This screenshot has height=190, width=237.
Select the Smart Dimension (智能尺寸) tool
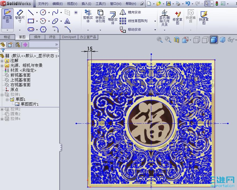pos(20,16)
